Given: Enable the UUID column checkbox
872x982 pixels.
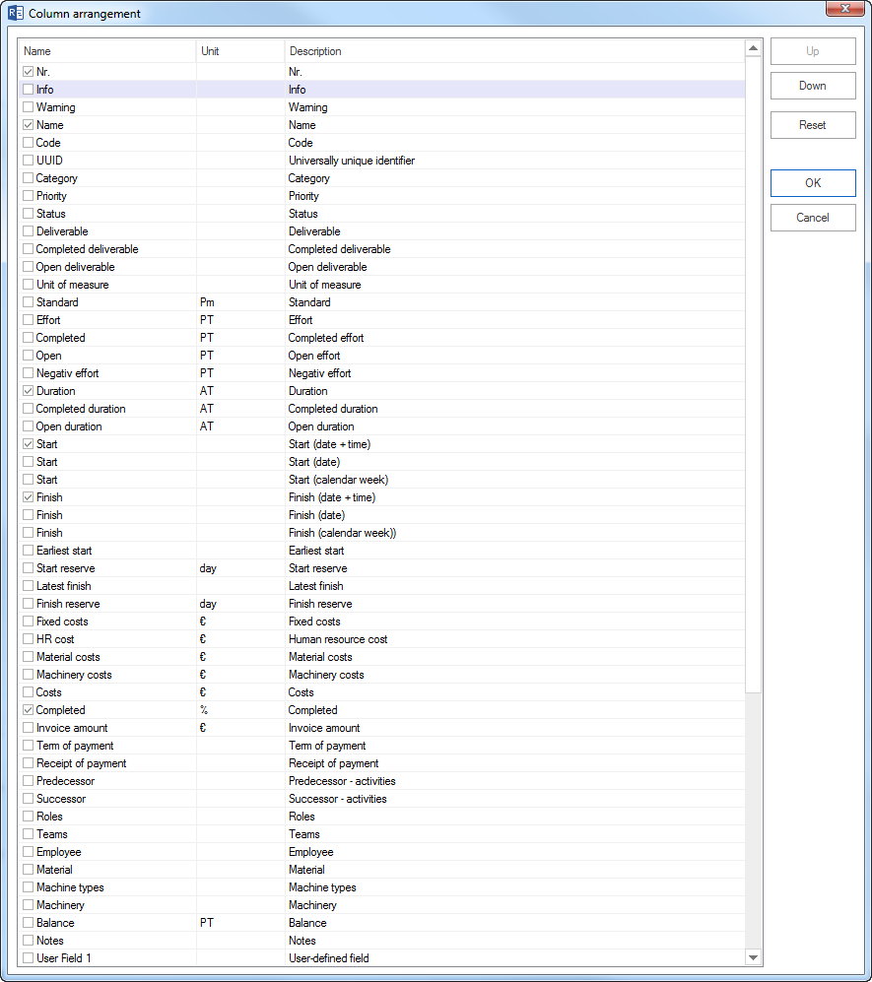Looking at the screenshot, I should tap(29, 161).
